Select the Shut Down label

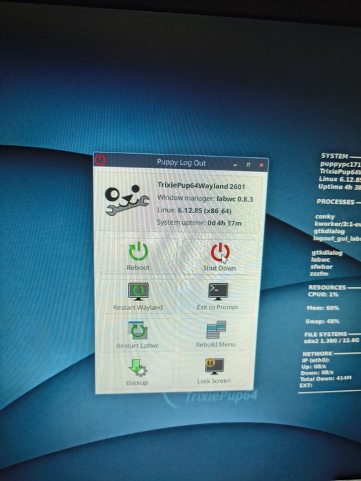point(219,268)
